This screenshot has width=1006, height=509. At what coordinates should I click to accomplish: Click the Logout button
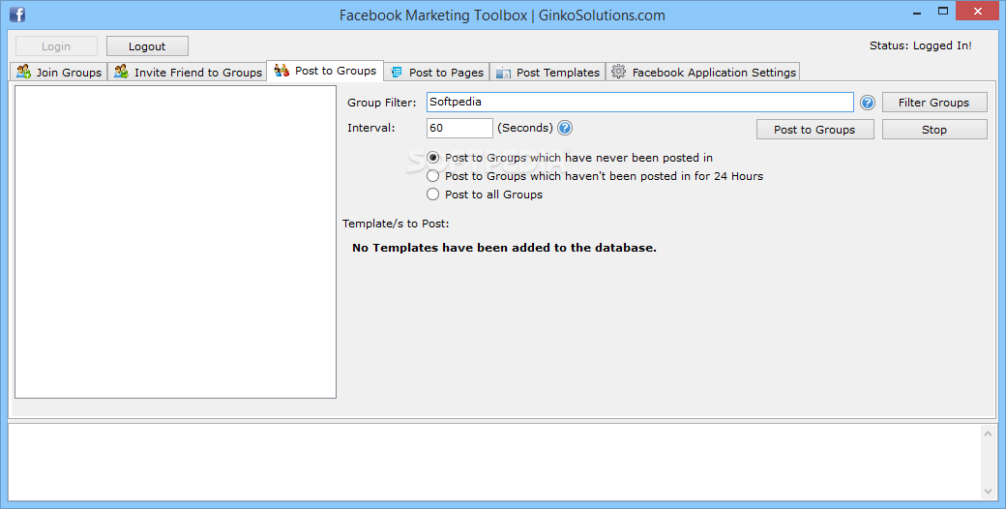click(x=147, y=46)
